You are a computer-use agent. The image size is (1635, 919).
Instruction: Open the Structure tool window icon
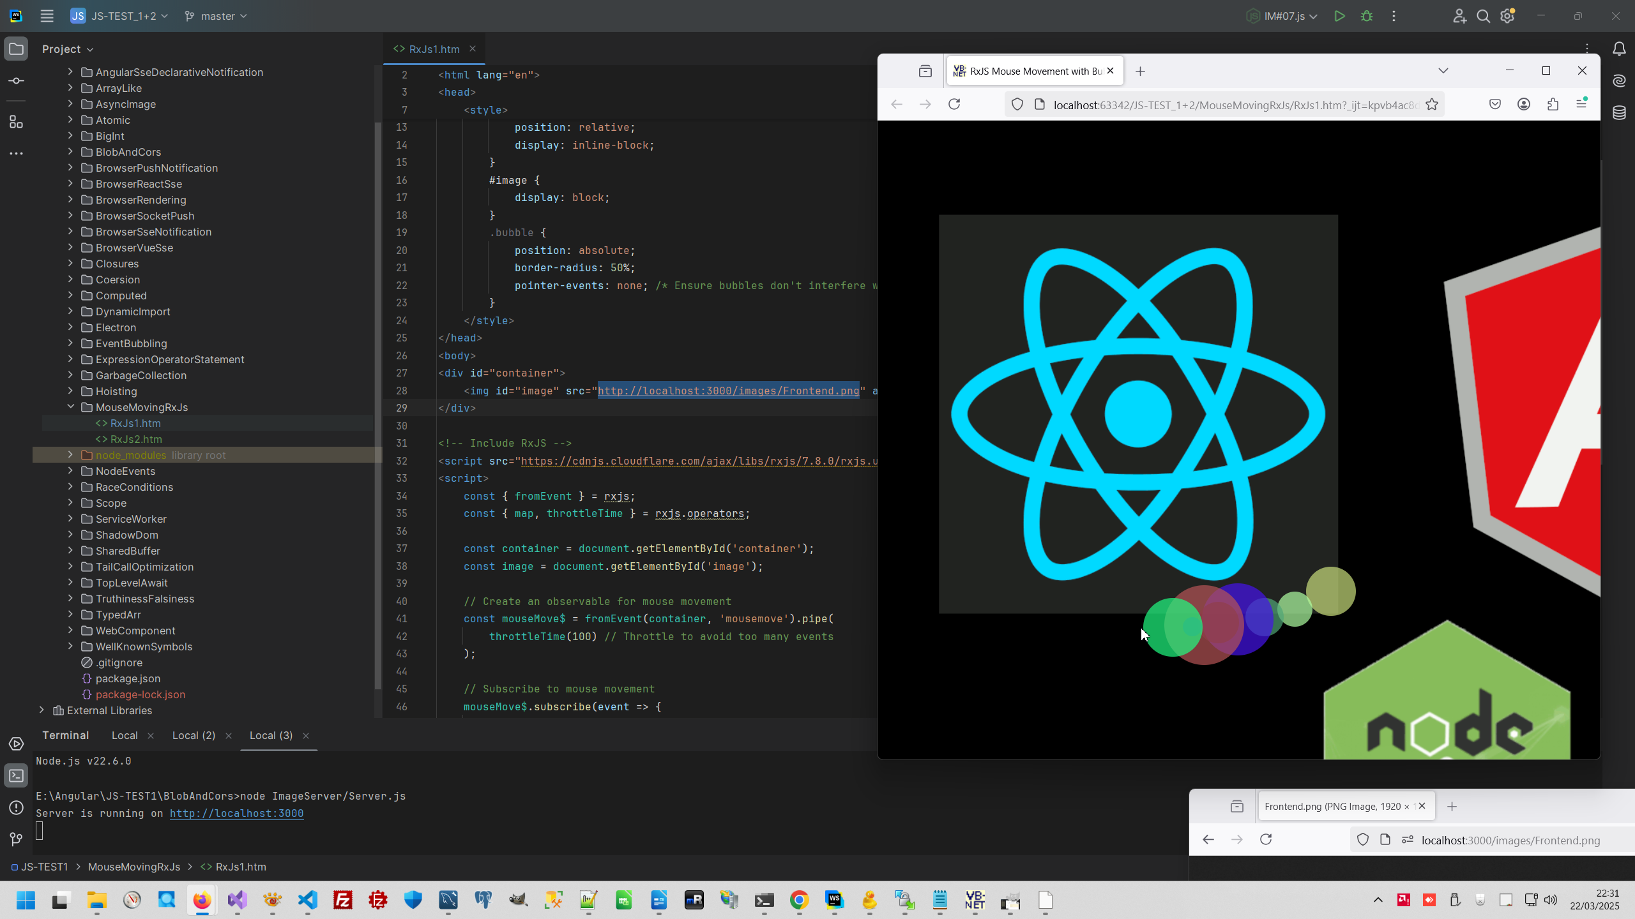point(17,122)
